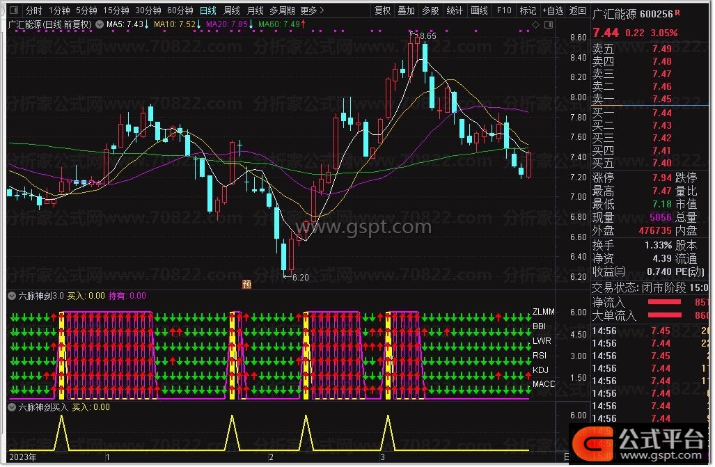Click the 换手 value 1.33%
Viewport: 715px width, 467px height.
click(x=658, y=246)
